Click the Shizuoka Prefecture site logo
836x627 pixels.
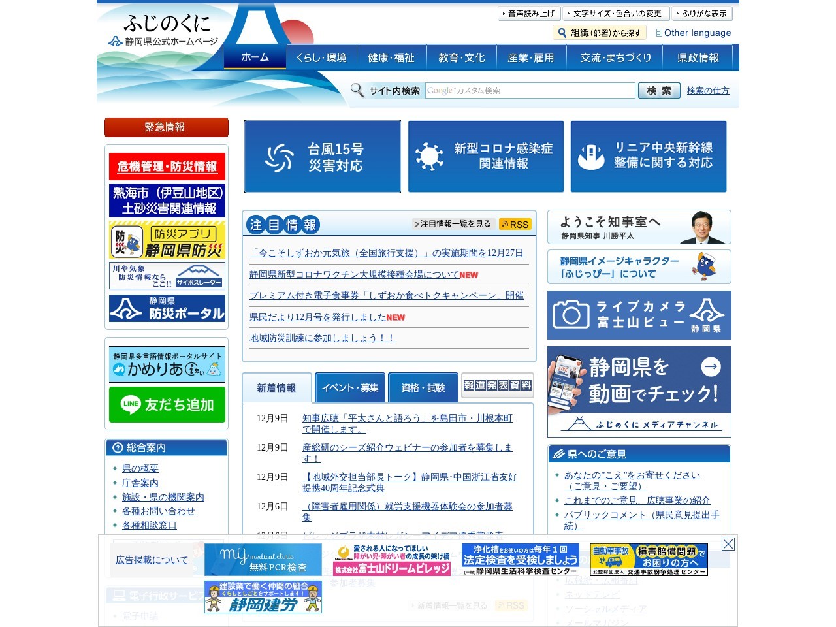pos(163,31)
